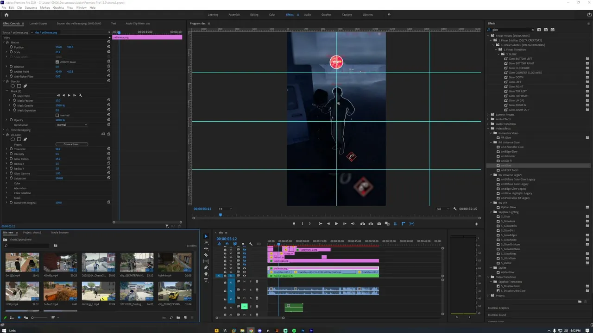Screen dimensions: 593x333
Task: Select the Type tool
Action: 206,280
